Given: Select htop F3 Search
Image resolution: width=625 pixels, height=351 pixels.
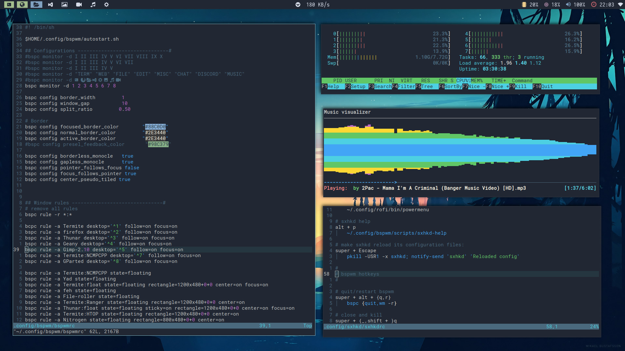Looking at the screenshot, I should coord(380,86).
